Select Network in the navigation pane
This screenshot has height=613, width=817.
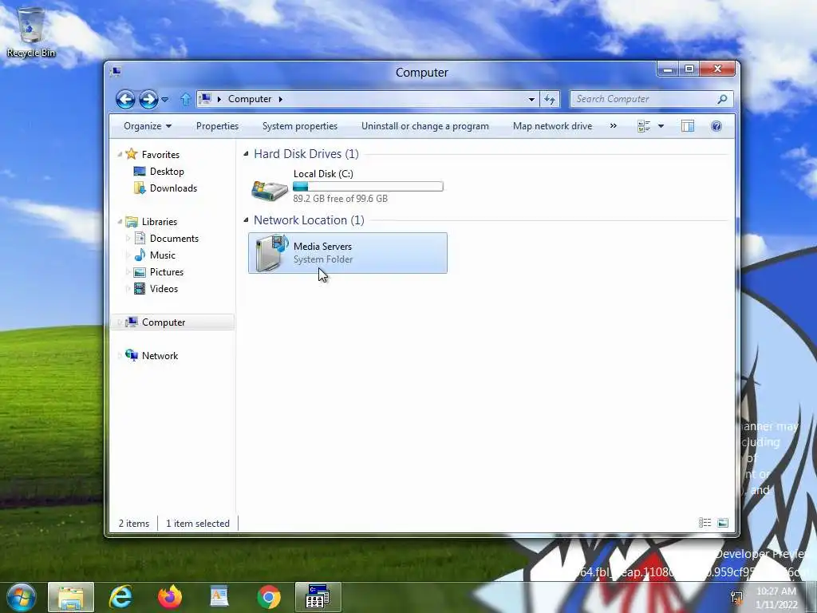click(160, 356)
